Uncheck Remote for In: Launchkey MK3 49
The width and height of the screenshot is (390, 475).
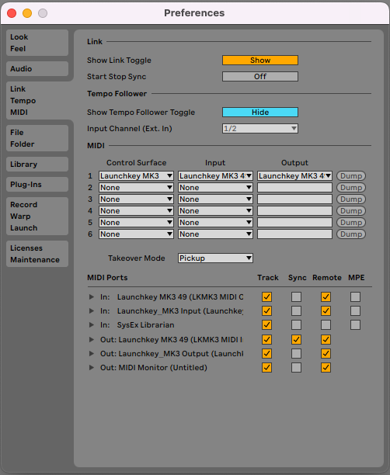326,296
